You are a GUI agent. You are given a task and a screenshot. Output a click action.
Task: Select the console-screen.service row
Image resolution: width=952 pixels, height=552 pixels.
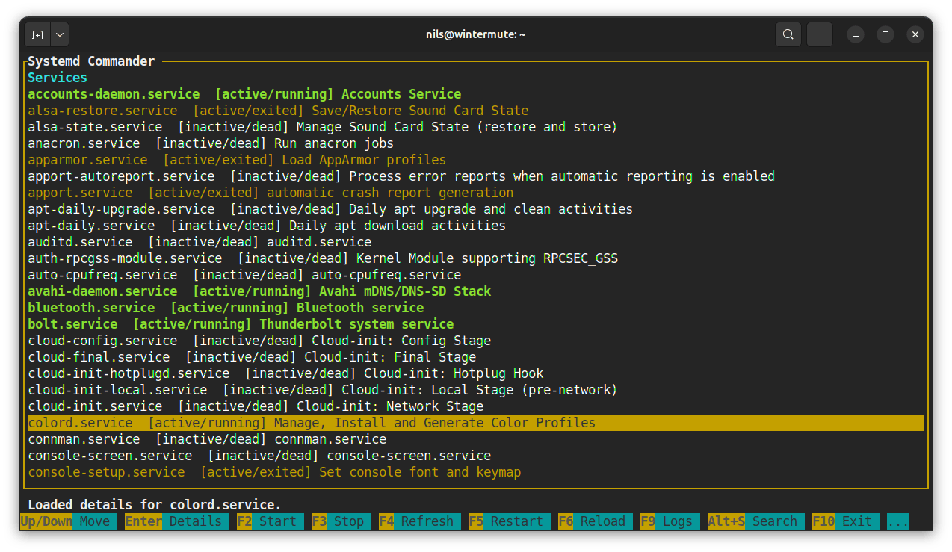pyautogui.click(x=476, y=456)
